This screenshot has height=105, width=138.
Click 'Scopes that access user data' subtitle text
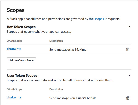pyautogui.click(x=60, y=80)
